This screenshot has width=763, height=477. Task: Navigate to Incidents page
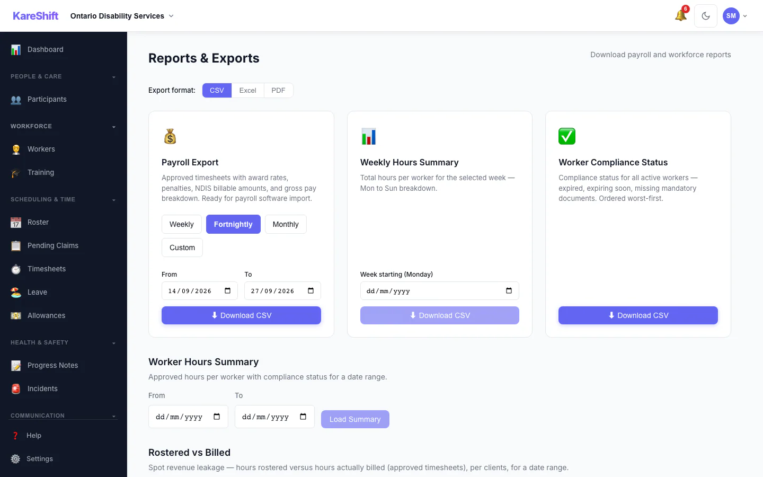(64, 388)
